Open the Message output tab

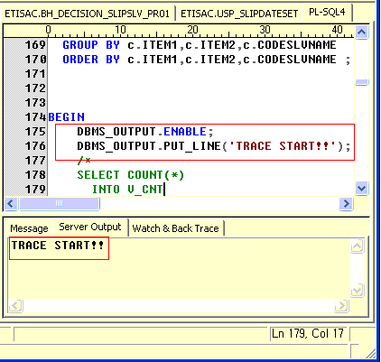point(29,228)
